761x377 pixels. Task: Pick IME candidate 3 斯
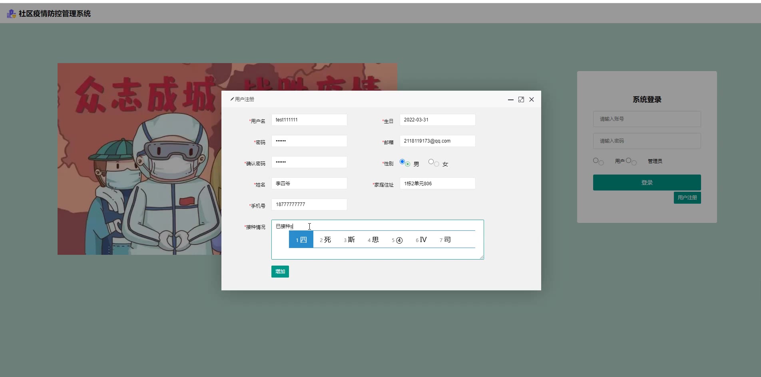tap(349, 240)
